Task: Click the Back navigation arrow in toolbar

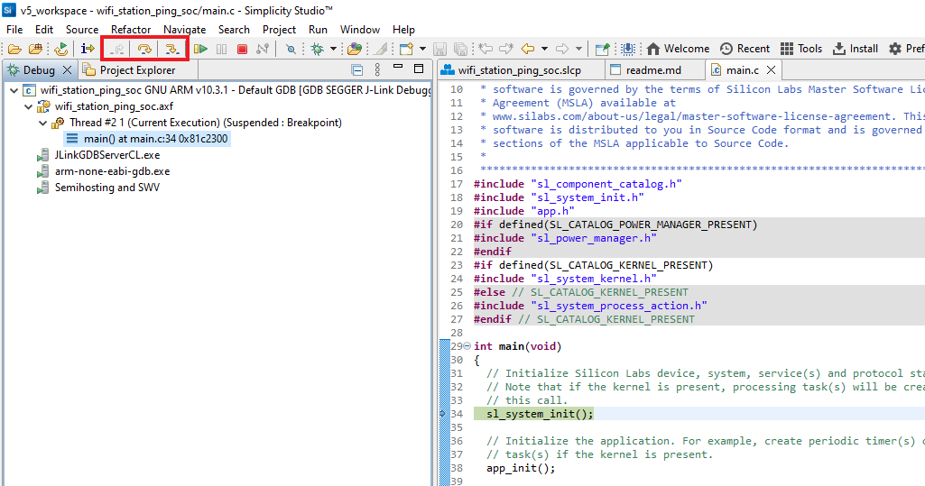Action: coord(529,49)
